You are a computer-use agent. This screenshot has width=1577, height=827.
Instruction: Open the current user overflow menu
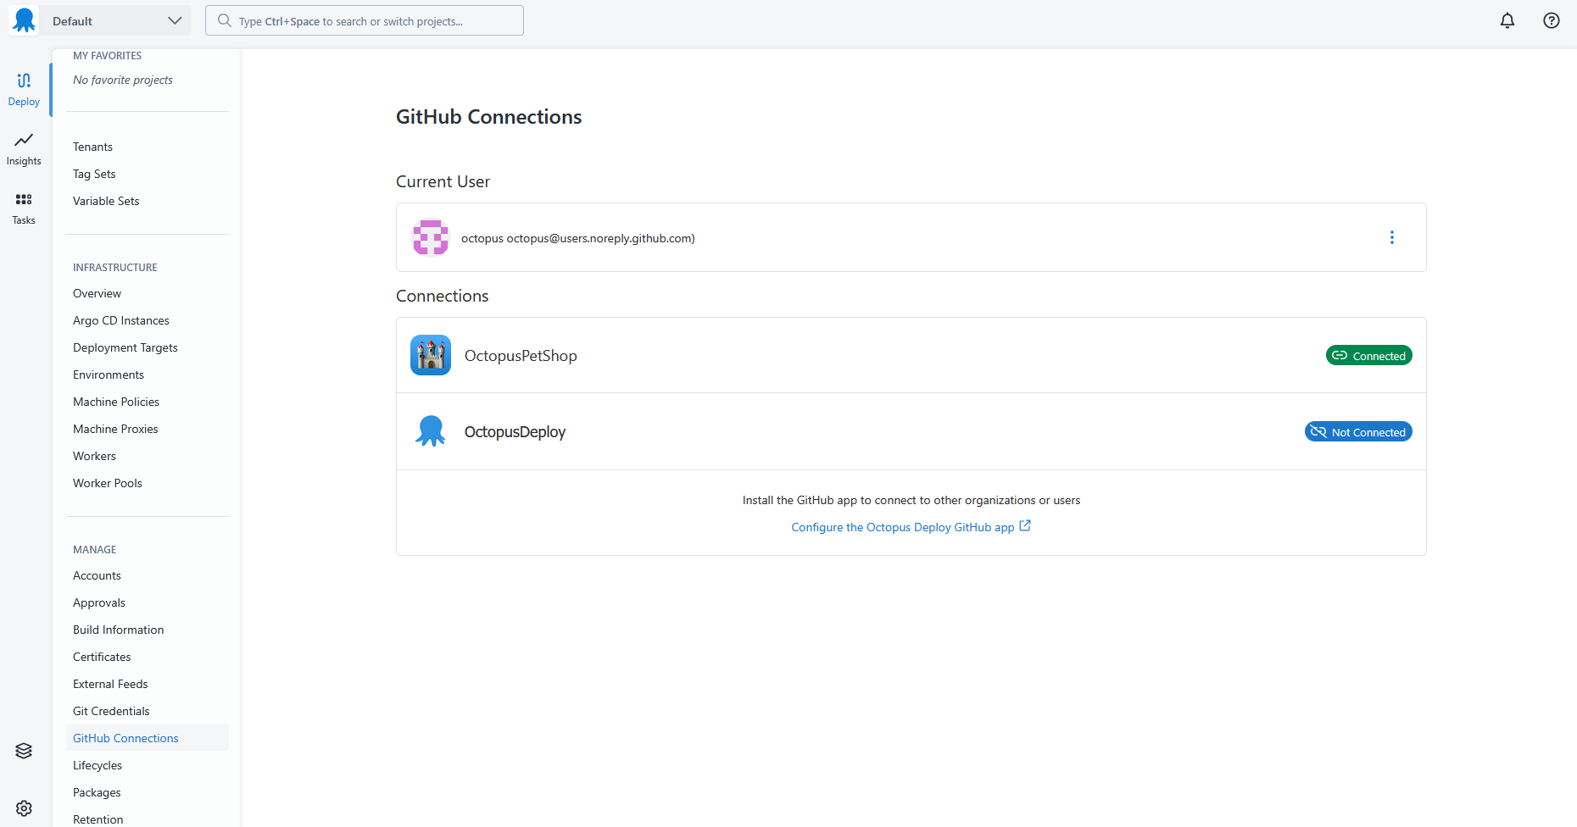(x=1392, y=237)
